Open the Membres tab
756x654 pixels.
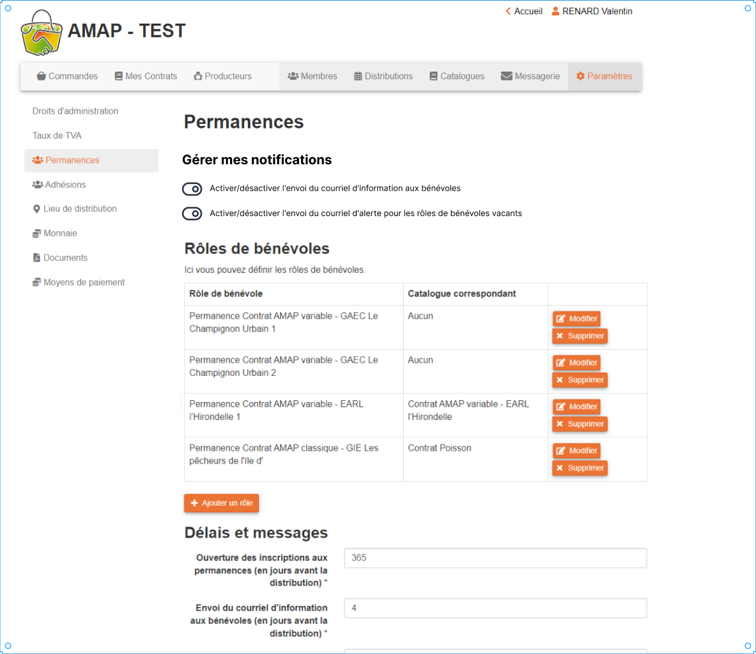click(x=312, y=76)
